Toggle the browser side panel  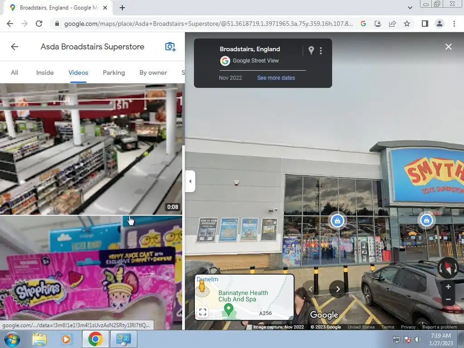point(425,24)
